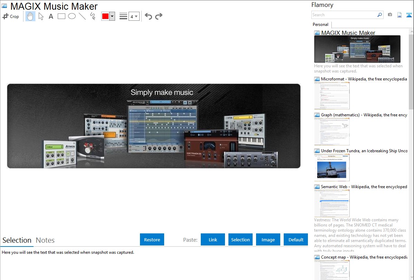Click the Image paste button

click(x=268, y=240)
